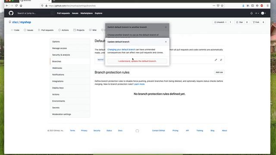
Task: Fork the myshop repository
Action: 256,22
